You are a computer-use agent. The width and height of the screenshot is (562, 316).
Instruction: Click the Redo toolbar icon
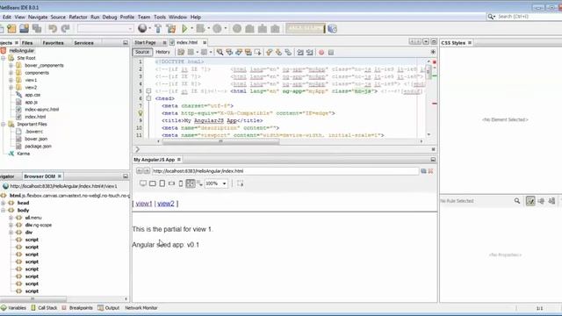click(x=65, y=29)
